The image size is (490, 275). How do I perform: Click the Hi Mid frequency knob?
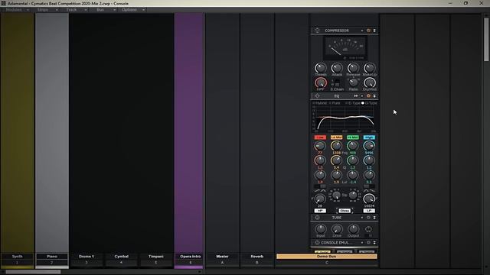coord(352,146)
